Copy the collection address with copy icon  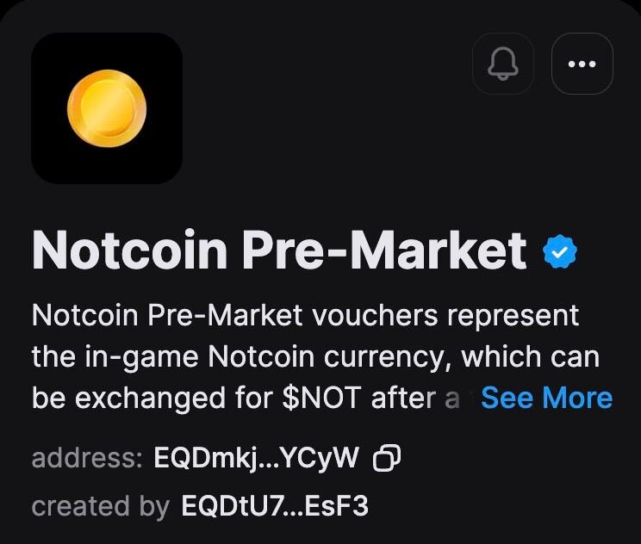coord(387,458)
